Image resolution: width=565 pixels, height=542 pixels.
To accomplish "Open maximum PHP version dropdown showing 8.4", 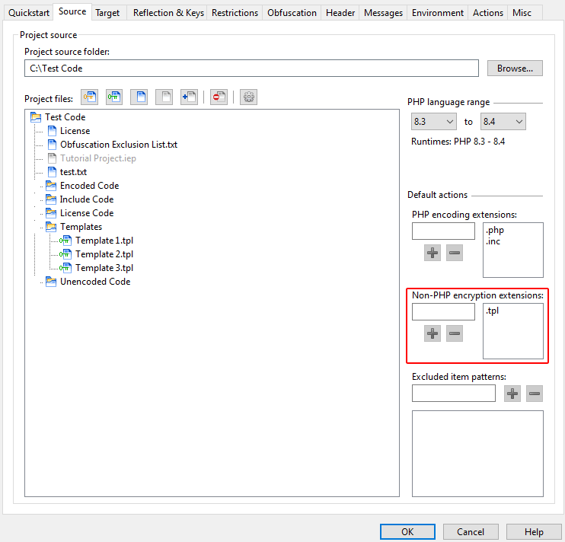I will 503,122.
